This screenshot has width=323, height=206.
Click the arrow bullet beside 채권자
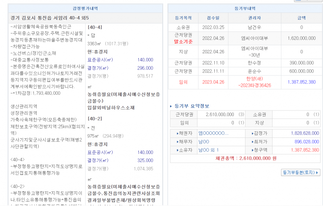point(177,133)
